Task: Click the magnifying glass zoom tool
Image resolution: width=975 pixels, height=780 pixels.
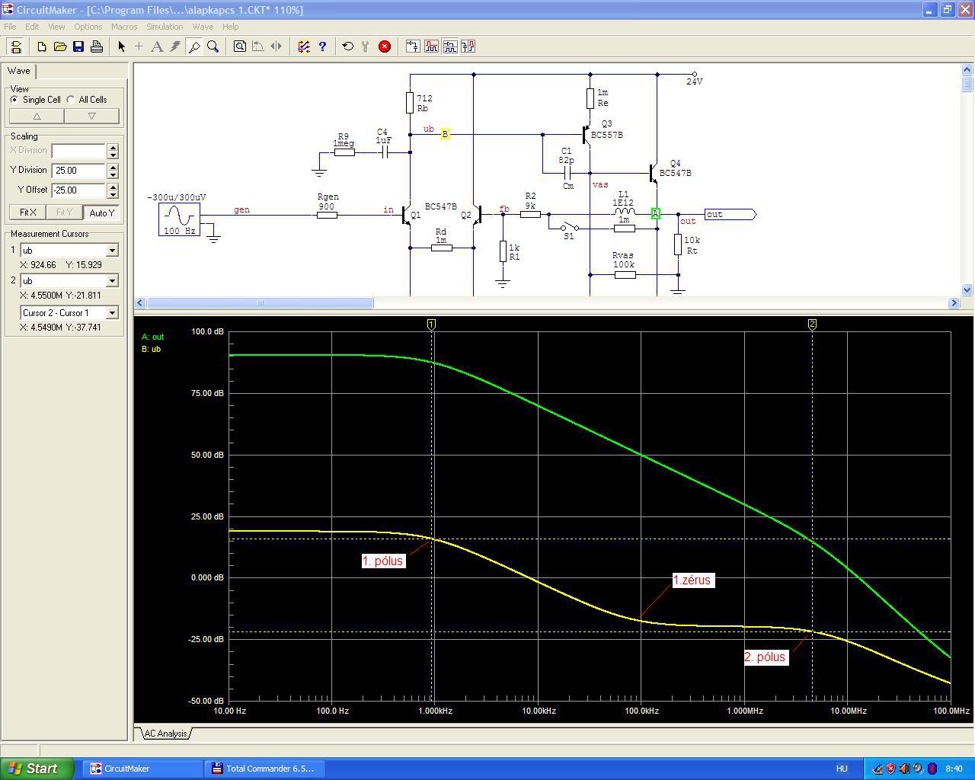Action: 213,46
